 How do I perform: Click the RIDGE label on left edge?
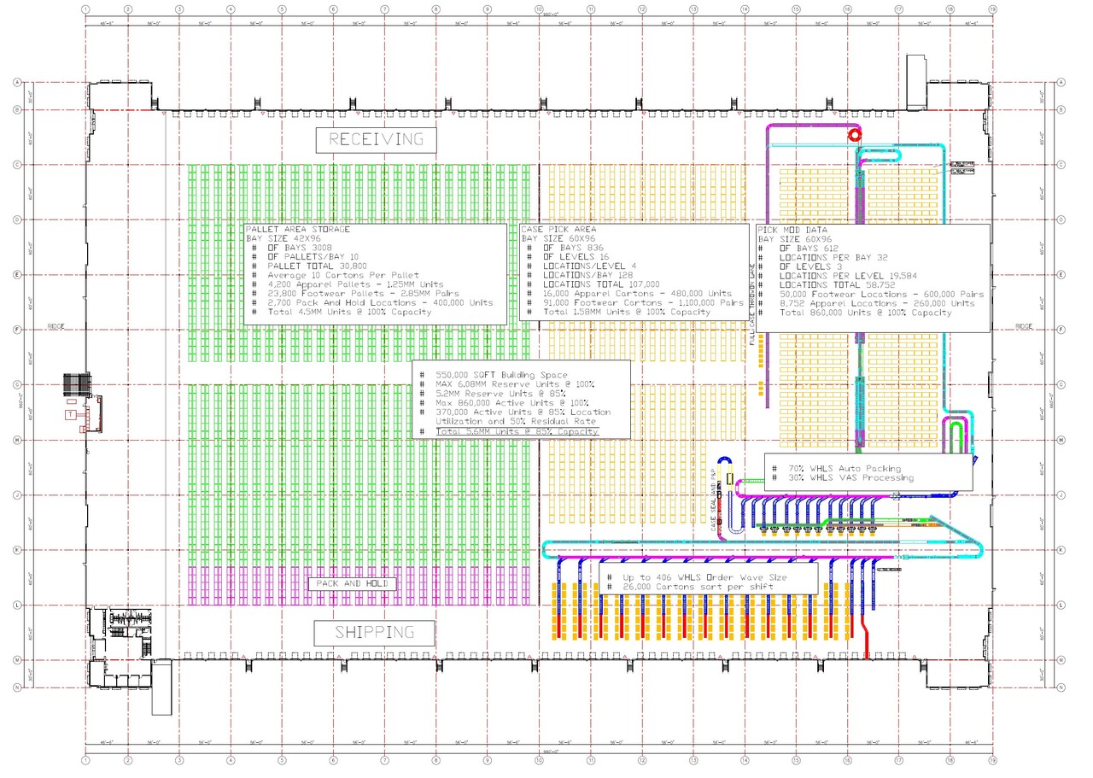click(x=56, y=326)
